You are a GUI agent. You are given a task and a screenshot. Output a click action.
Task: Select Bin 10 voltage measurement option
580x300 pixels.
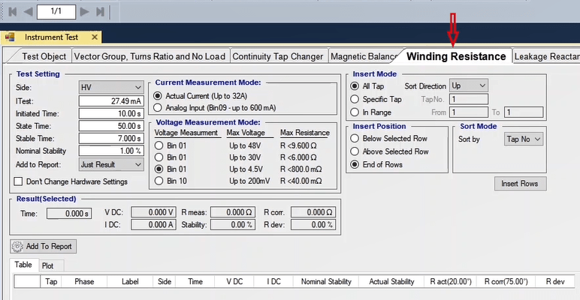click(159, 181)
